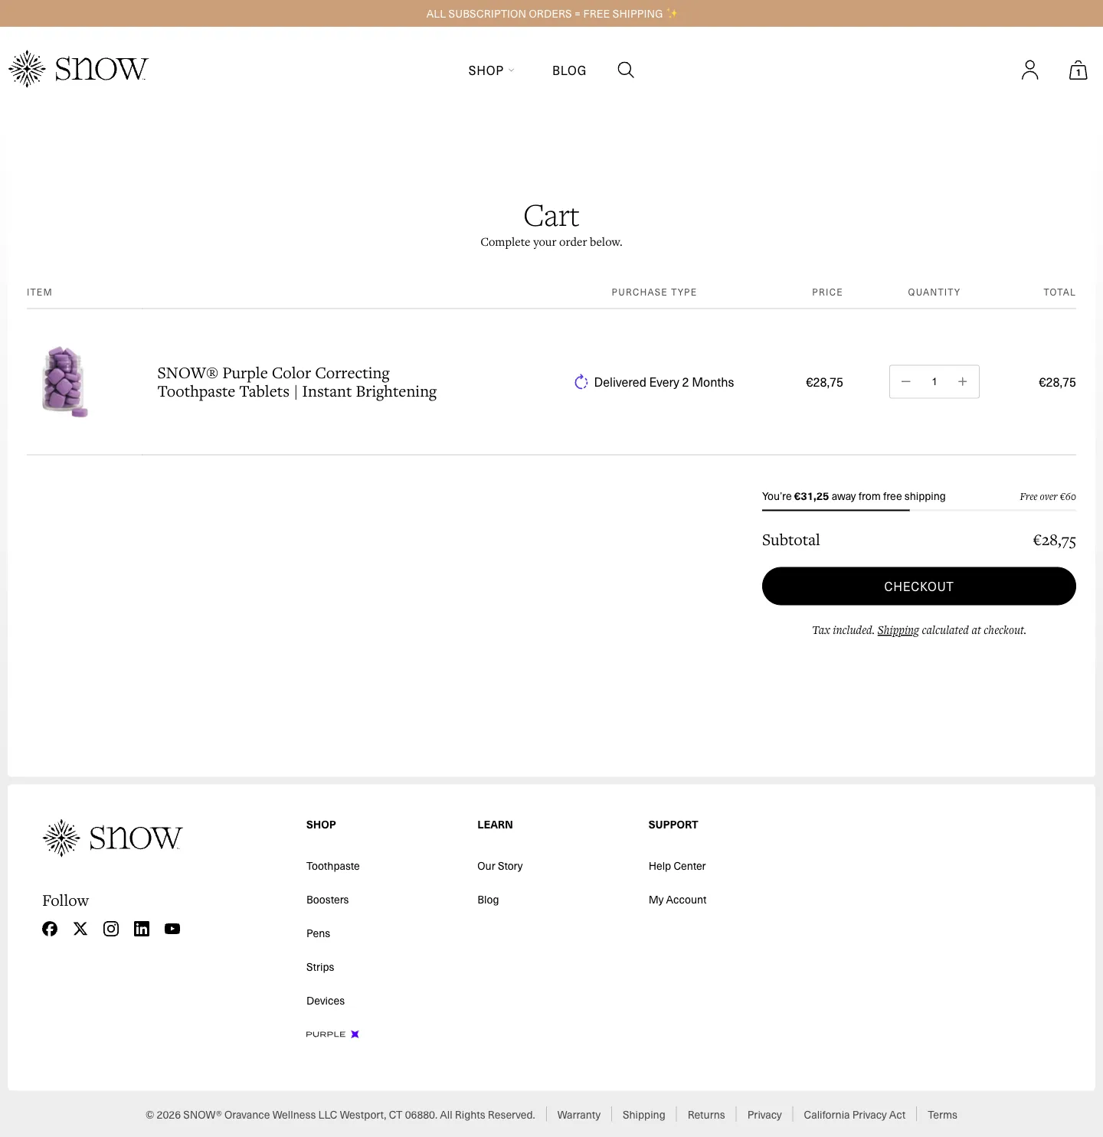This screenshot has width=1103, height=1137.
Task: Open the Instagram social icon
Action: tap(111, 929)
